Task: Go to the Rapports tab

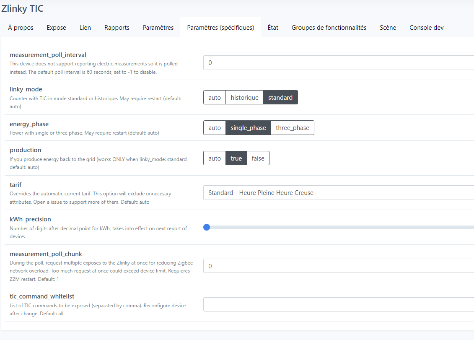Action: coord(117,28)
